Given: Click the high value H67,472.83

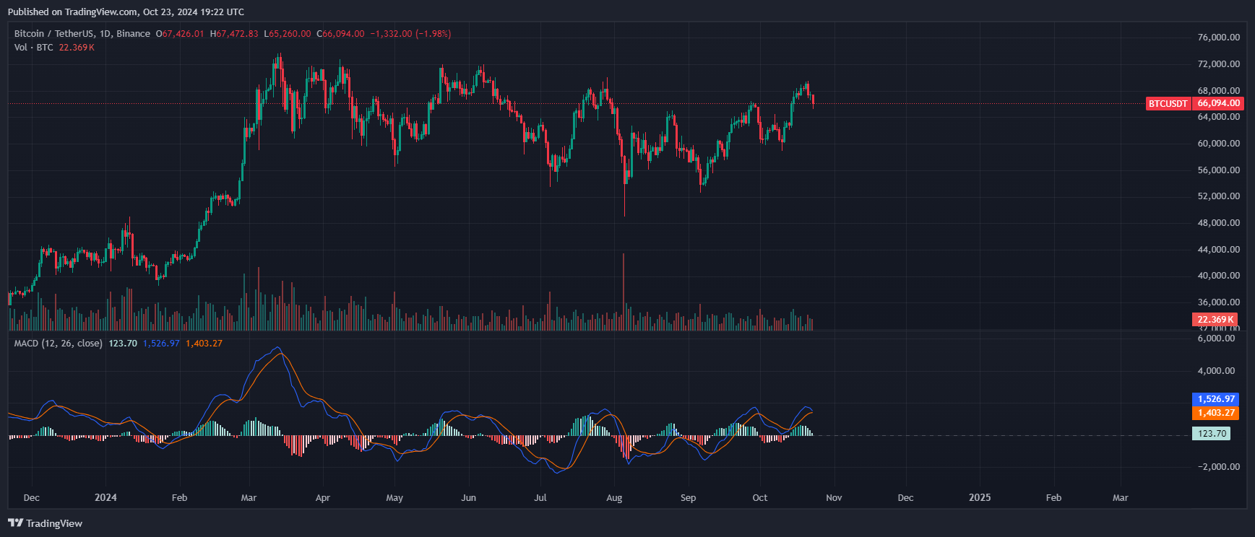Looking at the screenshot, I should (234, 34).
